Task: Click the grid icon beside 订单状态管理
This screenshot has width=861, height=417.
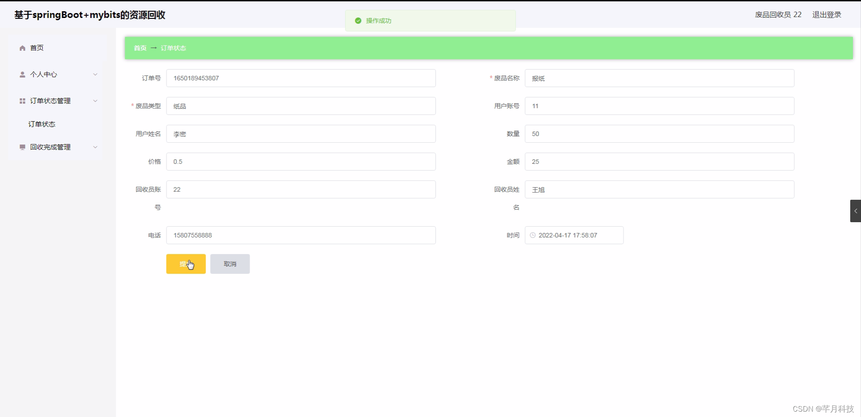Action: [22, 101]
